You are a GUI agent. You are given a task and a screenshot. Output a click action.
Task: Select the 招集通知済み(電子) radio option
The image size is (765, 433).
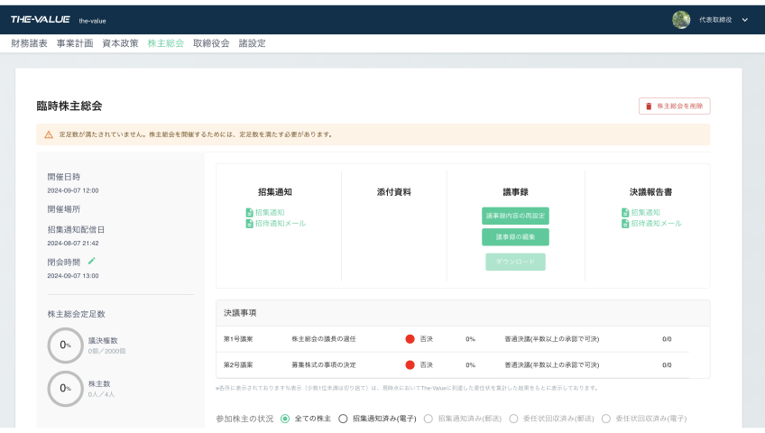point(343,419)
